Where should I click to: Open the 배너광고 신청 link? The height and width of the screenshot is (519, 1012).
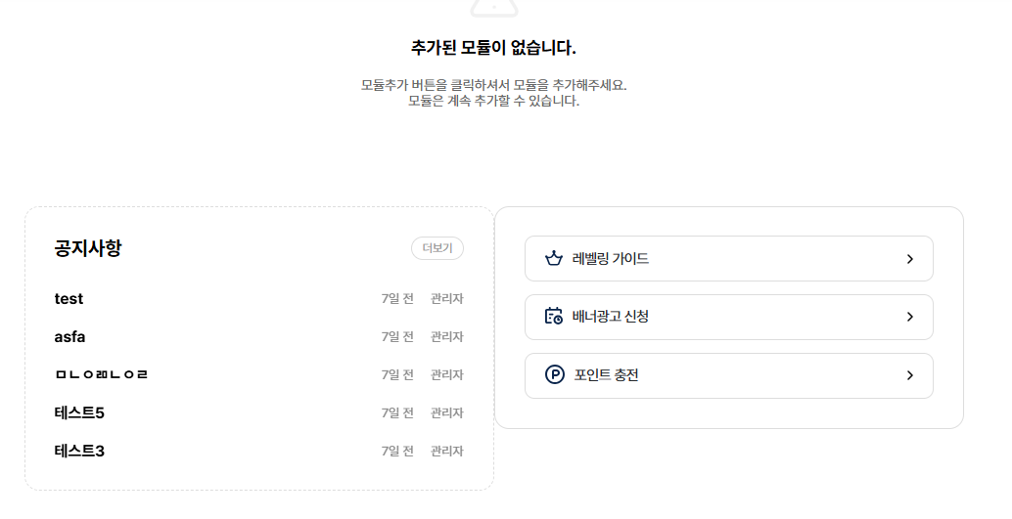pyautogui.click(x=729, y=317)
